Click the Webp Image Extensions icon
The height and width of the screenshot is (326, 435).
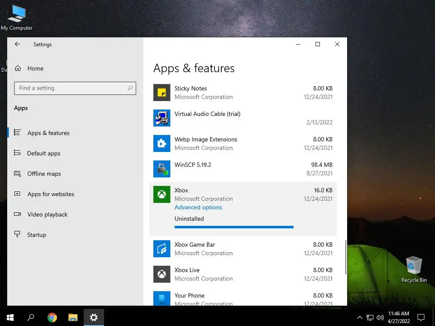tap(162, 143)
